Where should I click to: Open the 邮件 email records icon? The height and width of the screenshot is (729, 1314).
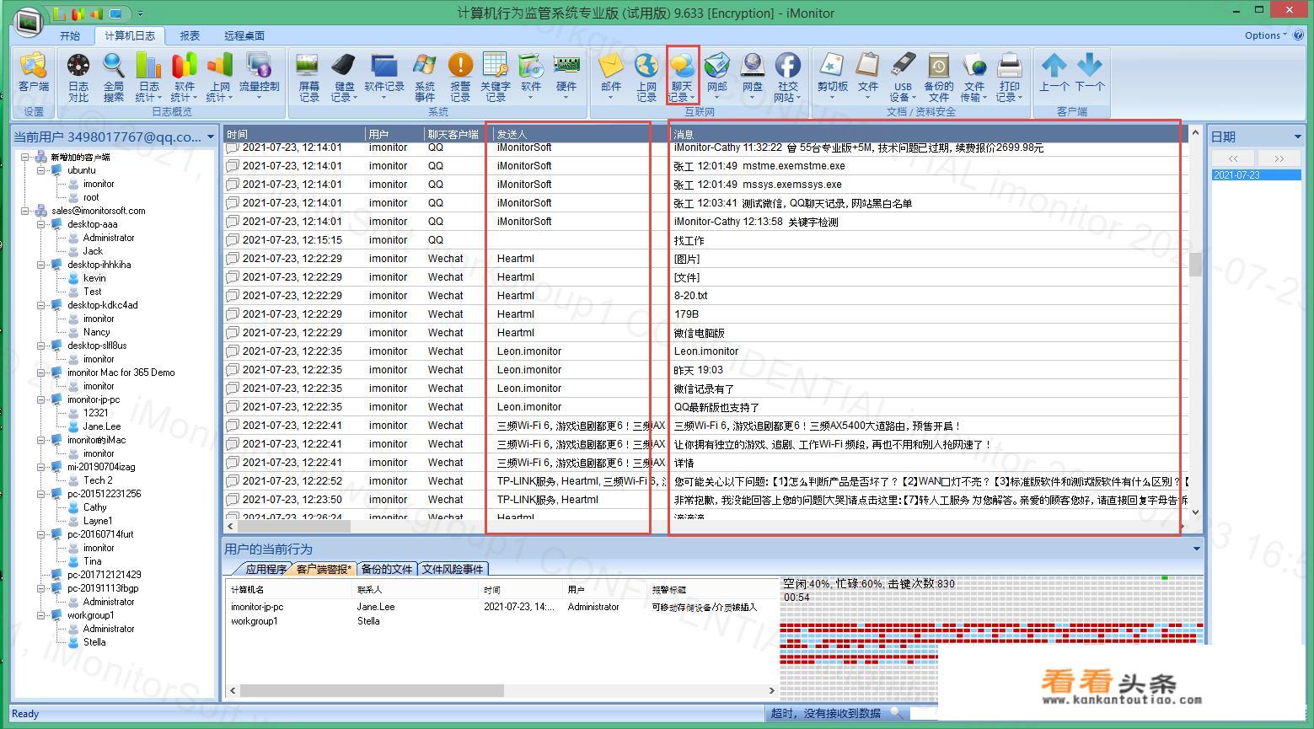pyautogui.click(x=610, y=77)
